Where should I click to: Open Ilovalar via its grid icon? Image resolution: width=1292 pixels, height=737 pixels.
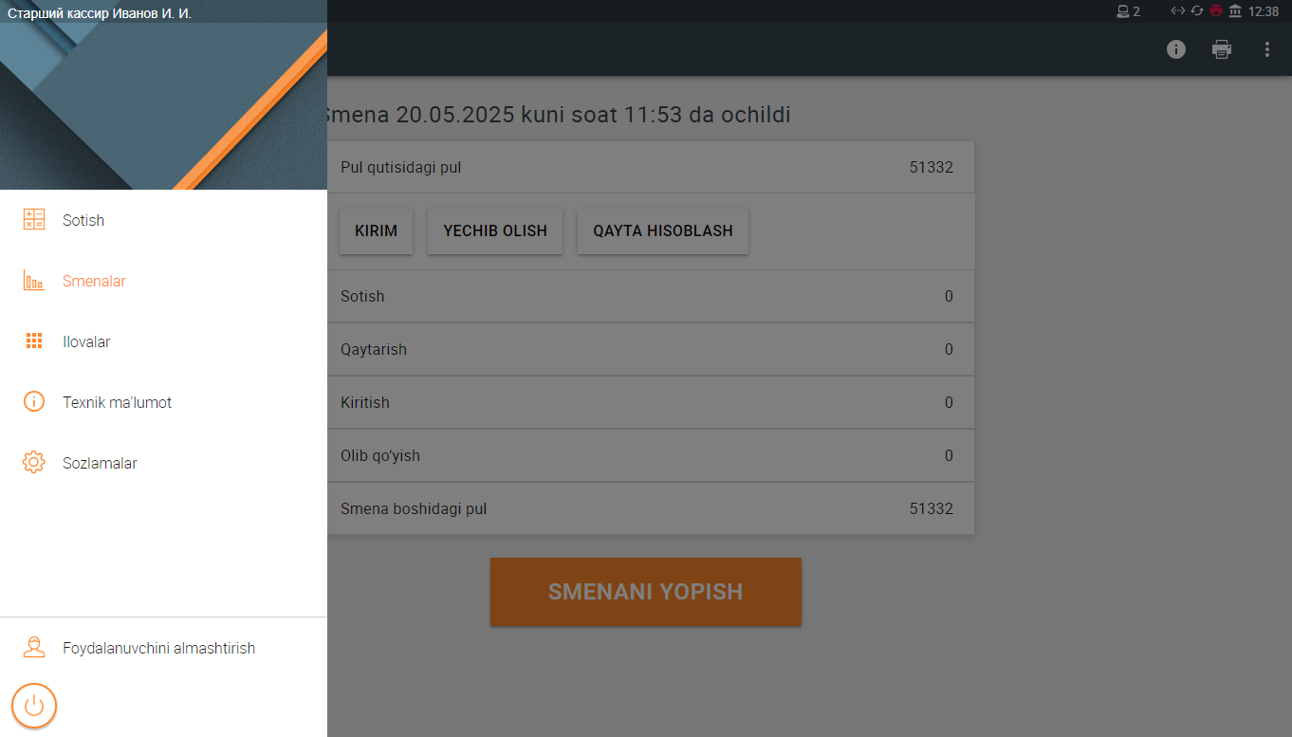(34, 341)
